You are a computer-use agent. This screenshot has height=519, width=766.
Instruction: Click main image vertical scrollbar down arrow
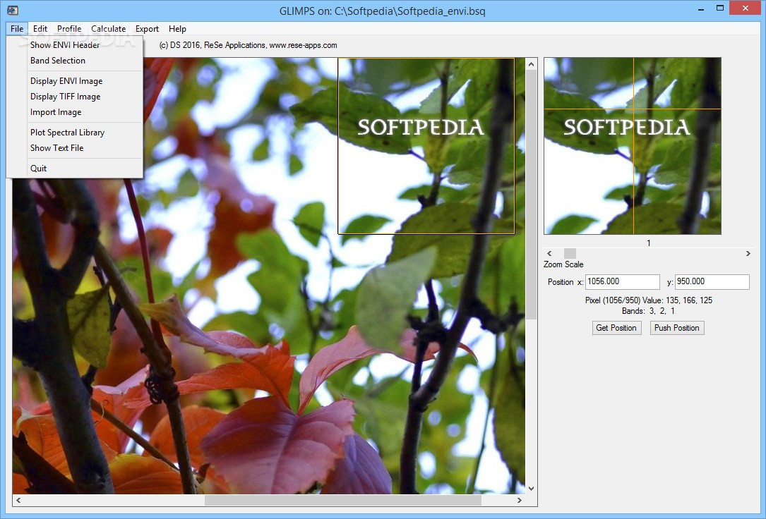tap(532, 488)
